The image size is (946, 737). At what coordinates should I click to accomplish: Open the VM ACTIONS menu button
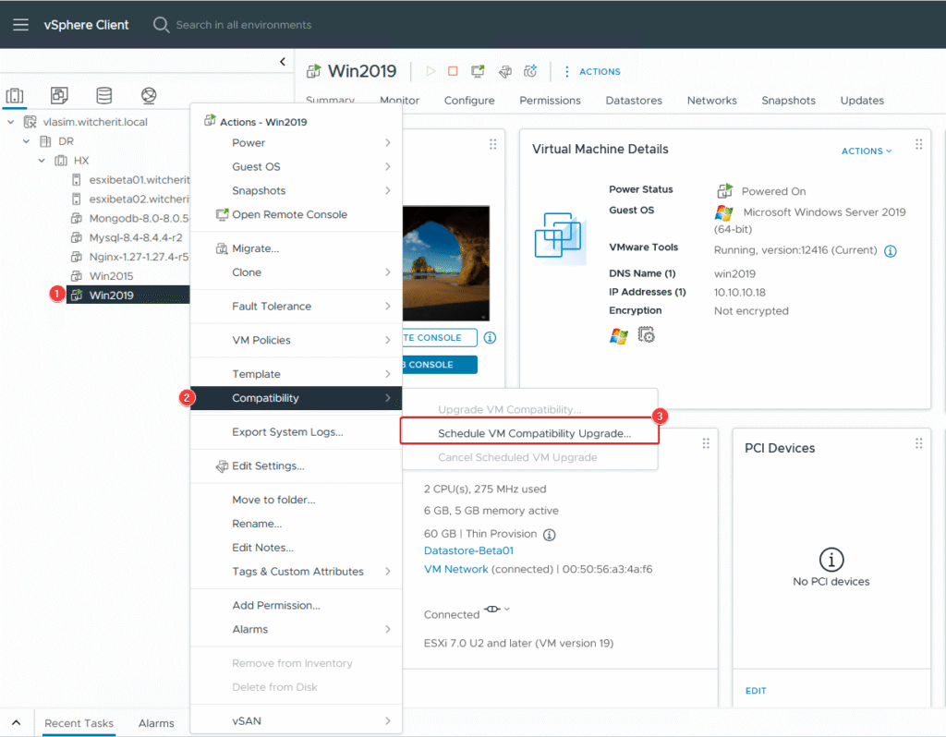(592, 71)
